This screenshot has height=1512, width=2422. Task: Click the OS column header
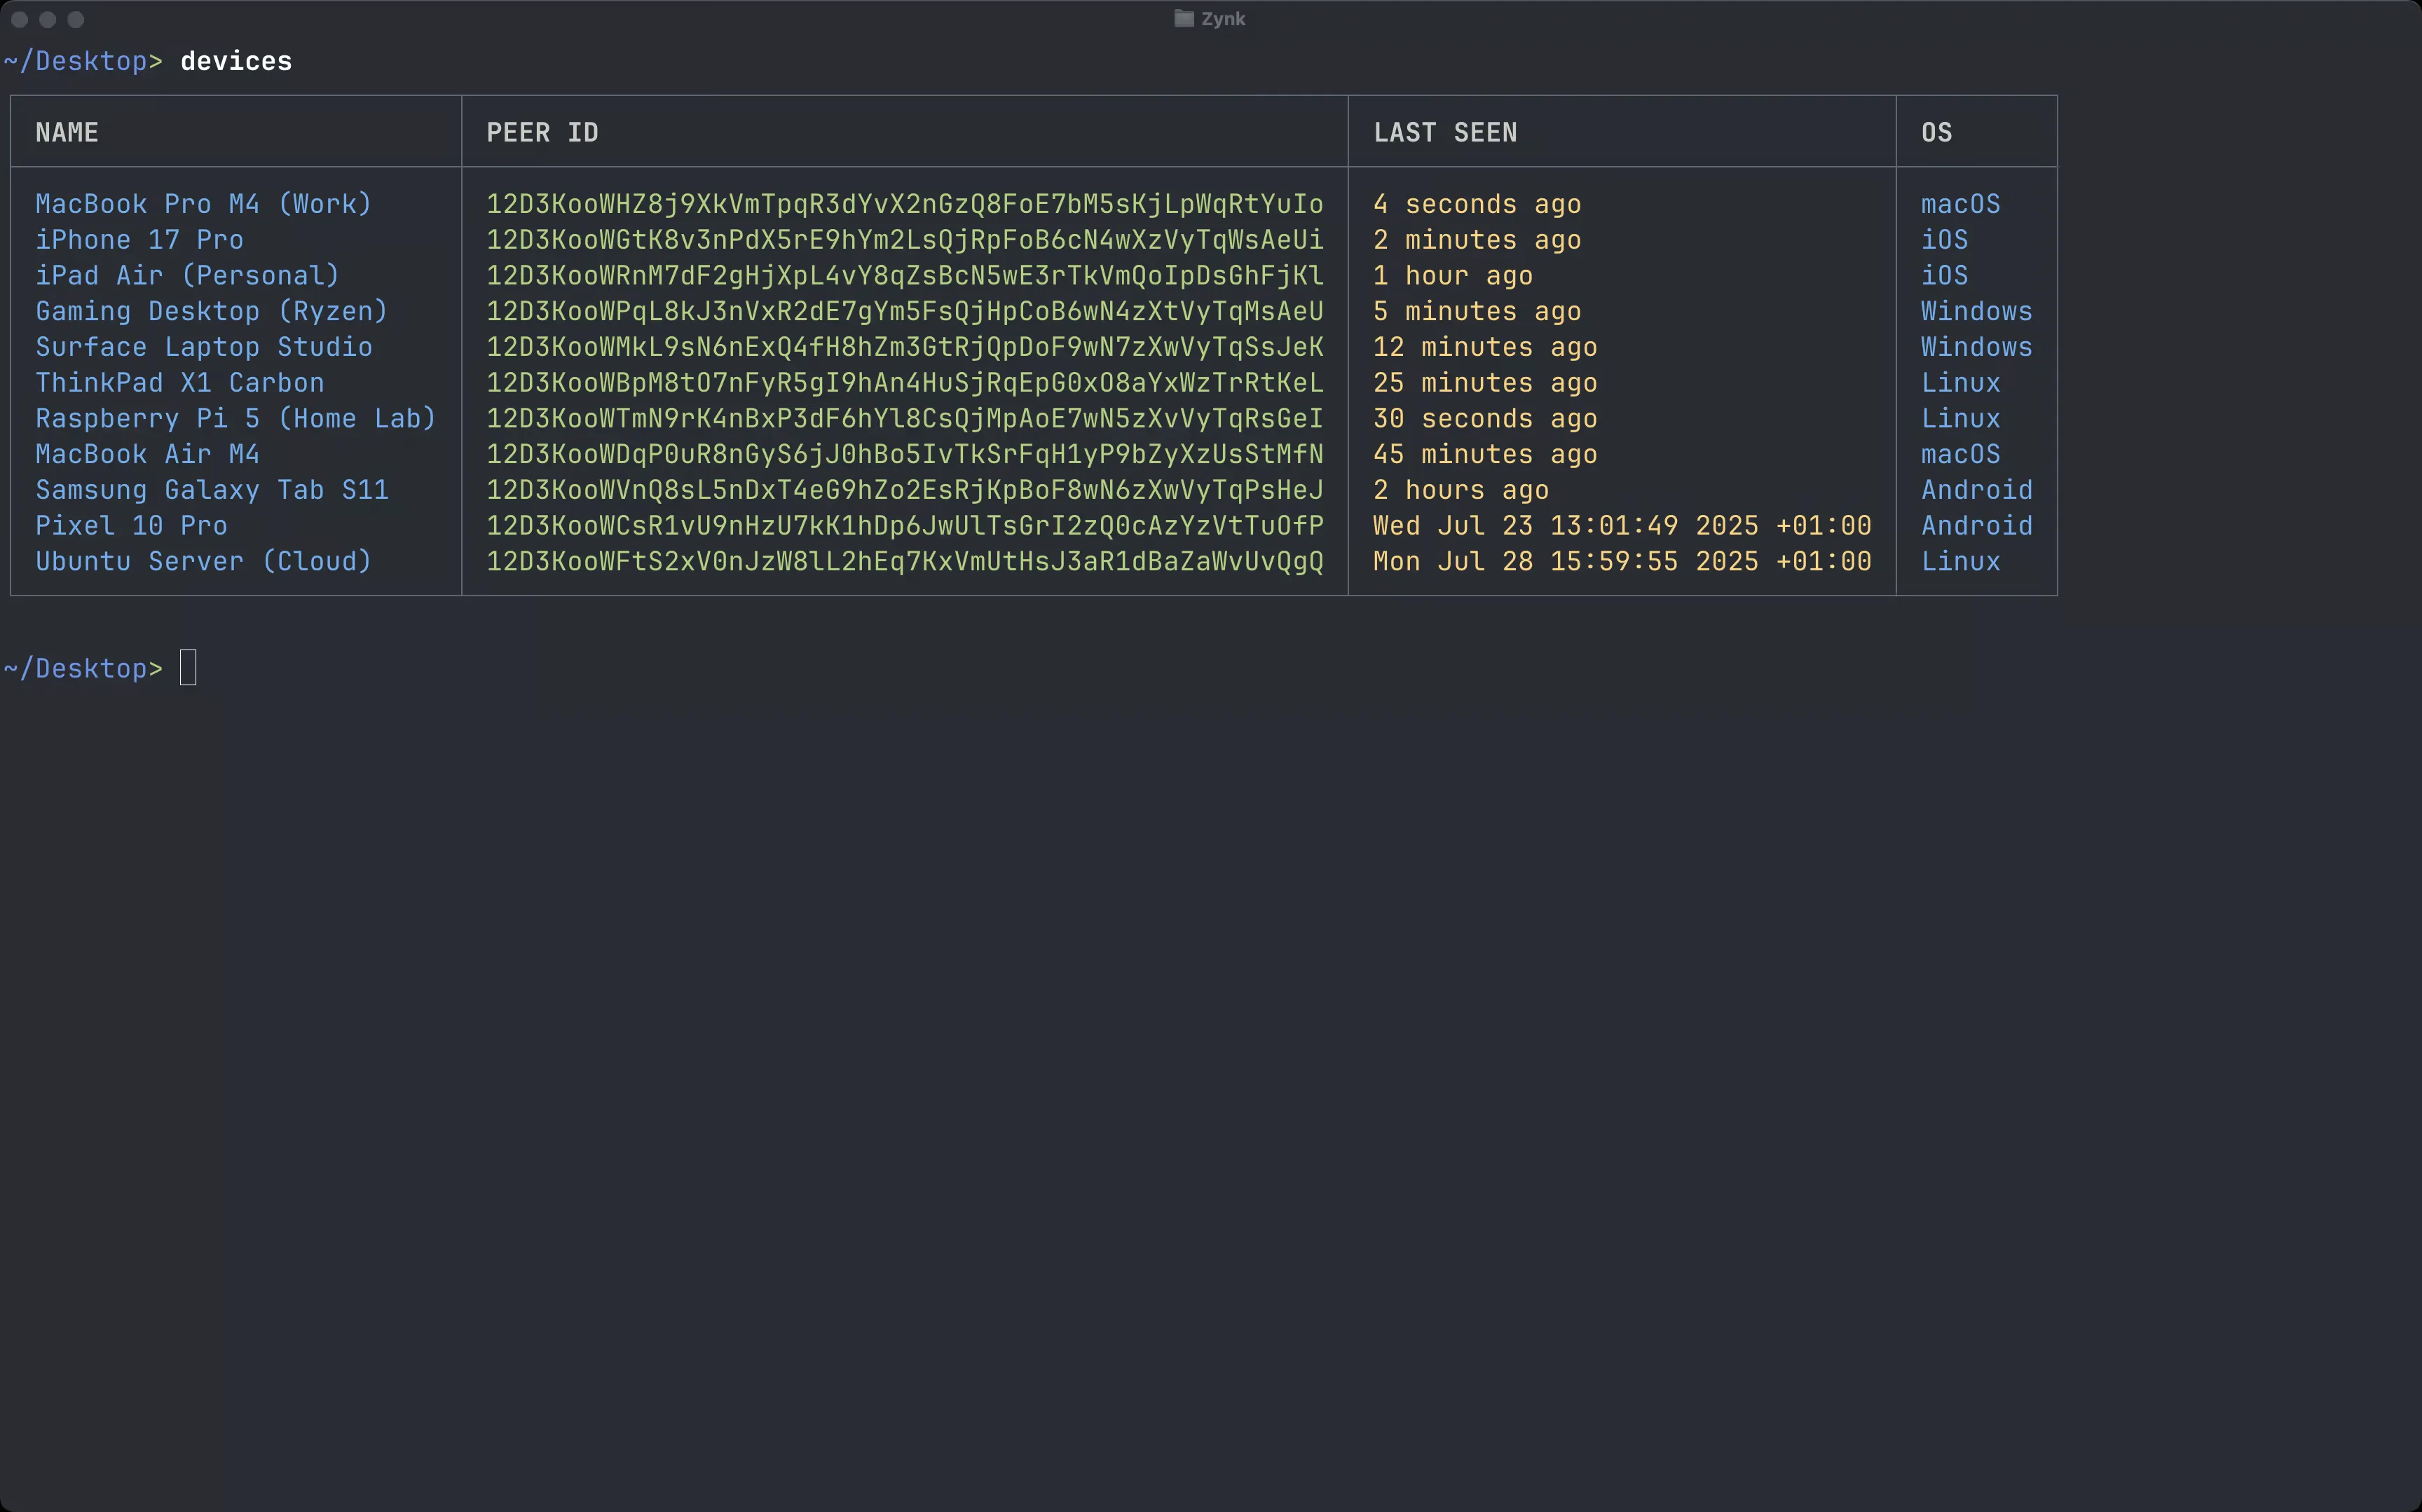click(1936, 133)
